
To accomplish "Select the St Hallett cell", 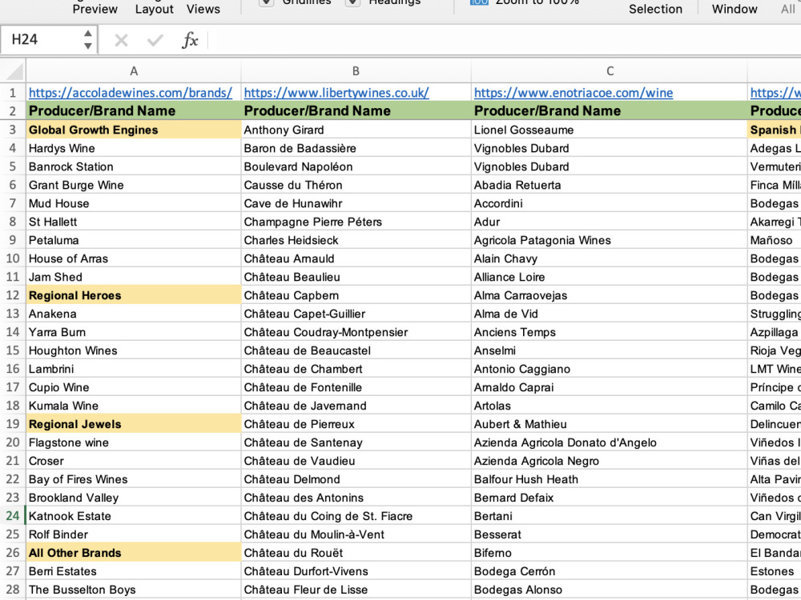I will coord(133,222).
